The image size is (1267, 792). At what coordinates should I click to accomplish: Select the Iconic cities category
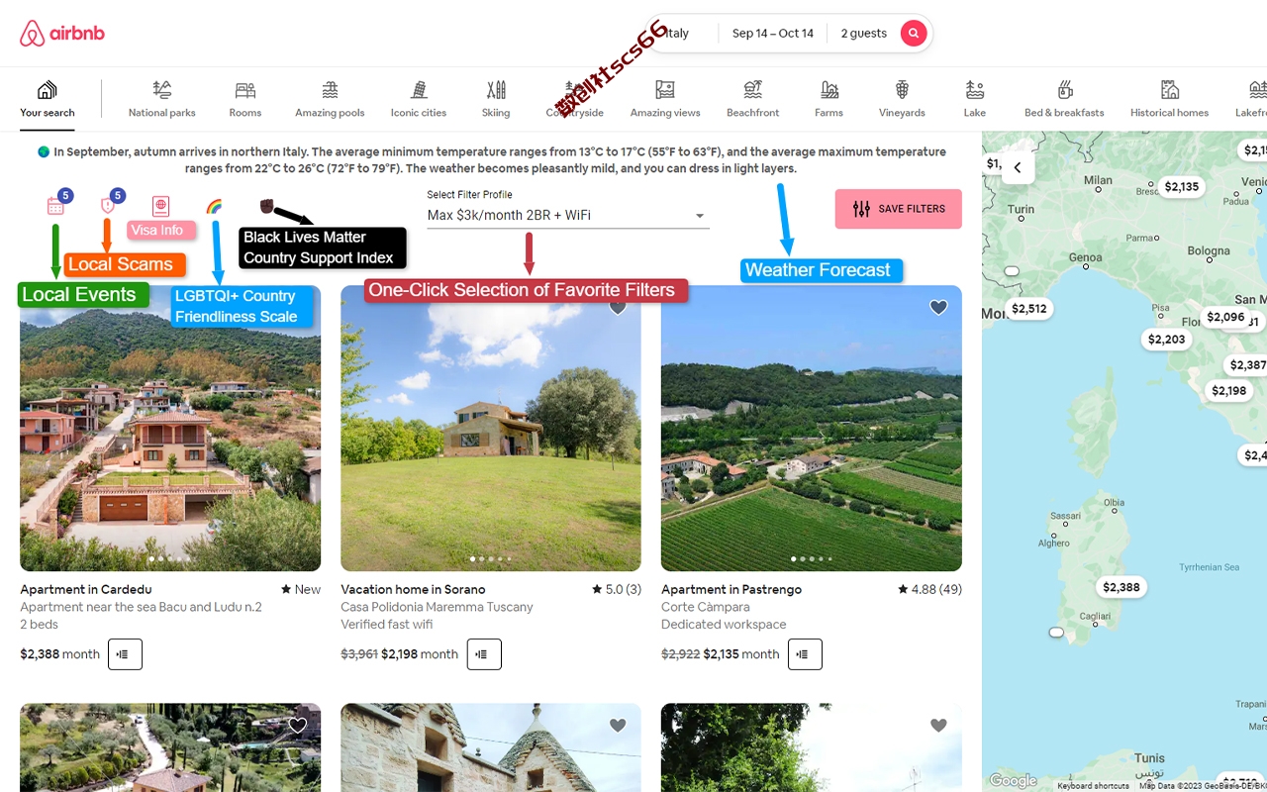coord(419,99)
